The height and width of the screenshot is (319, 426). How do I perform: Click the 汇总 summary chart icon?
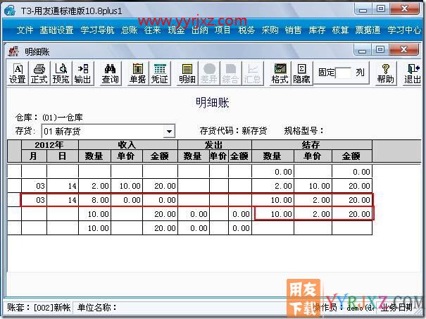[x=252, y=73]
